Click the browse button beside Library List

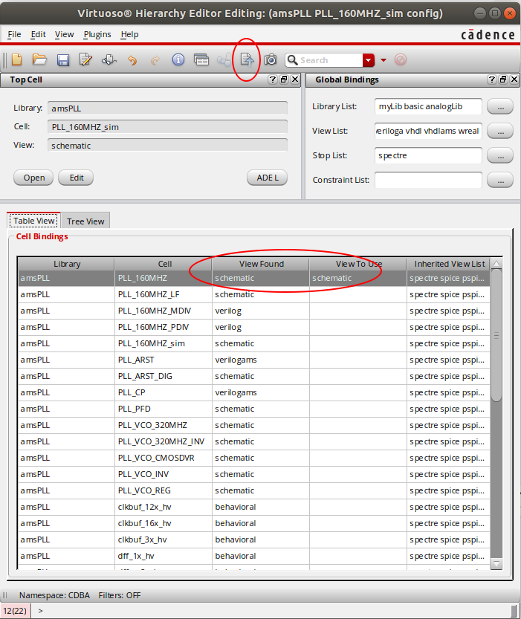[x=500, y=106]
